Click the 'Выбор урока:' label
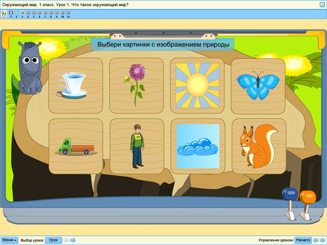This screenshot has width=327, height=245. click(32, 240)
